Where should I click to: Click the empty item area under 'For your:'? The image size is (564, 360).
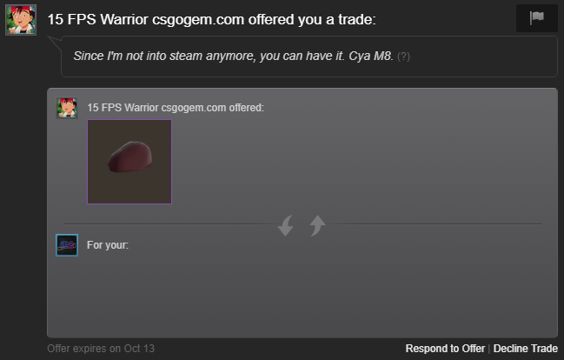tap(302, 293)
